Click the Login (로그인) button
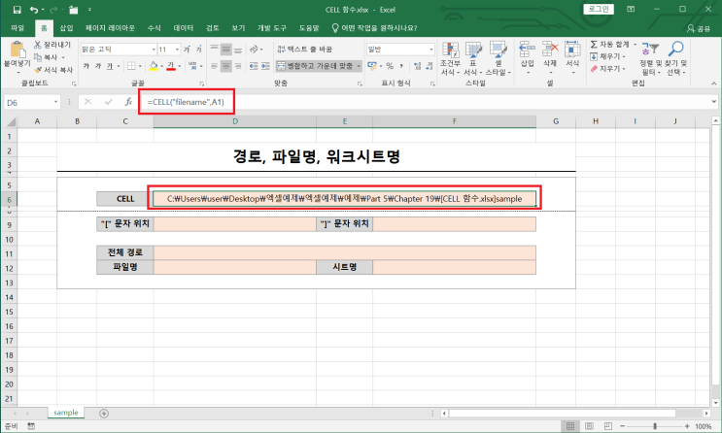The width and height of the screenshot is (722, 433). click(599, 9)
